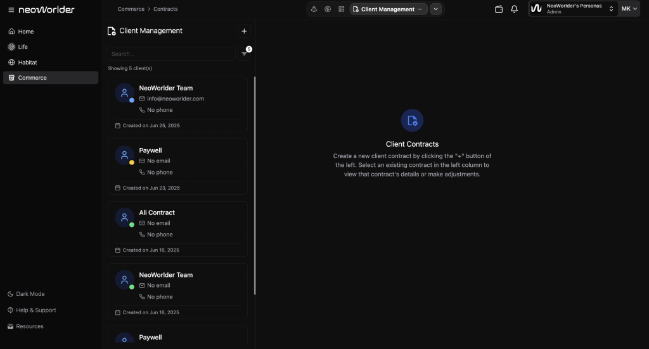
Task: Open the MK user menu
Action: pyautogui.click(x=629, y=9)
